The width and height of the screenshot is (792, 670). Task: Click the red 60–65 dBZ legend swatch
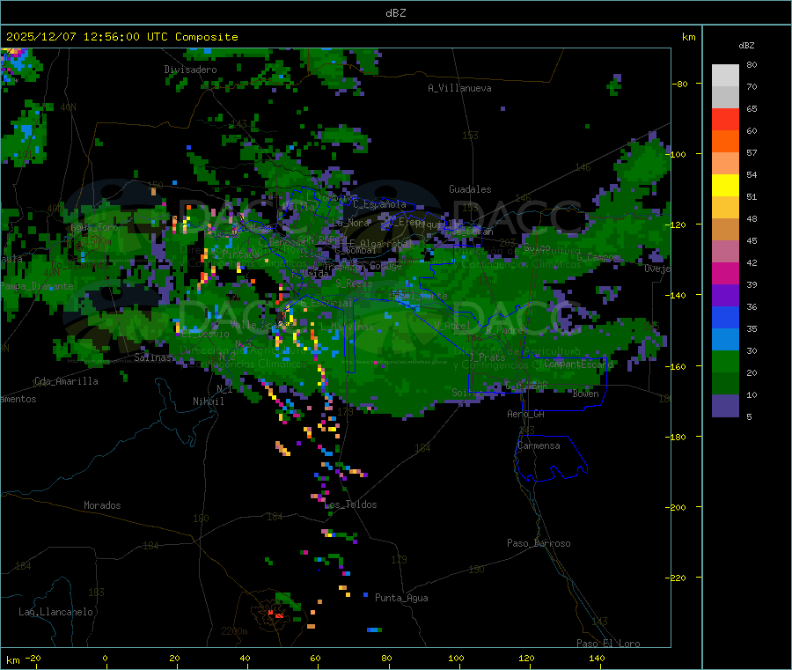tap(725, 119)
